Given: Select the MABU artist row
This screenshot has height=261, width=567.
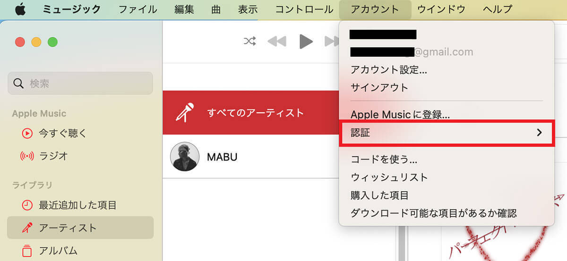Looking at the screenshot, I should pos(251,157).
